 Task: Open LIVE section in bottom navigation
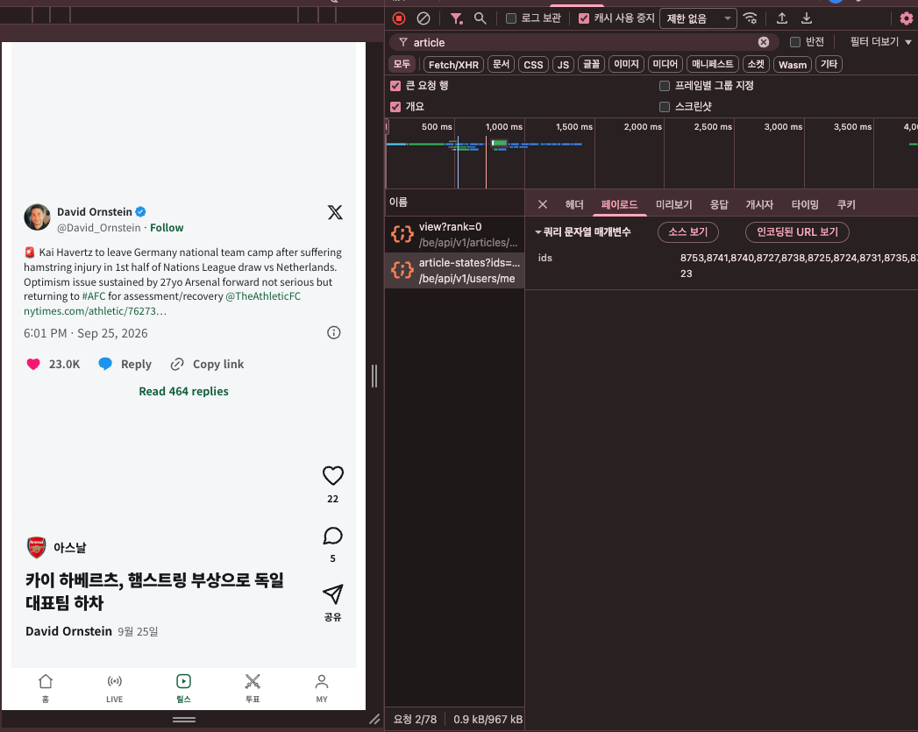tap(115, 687)
